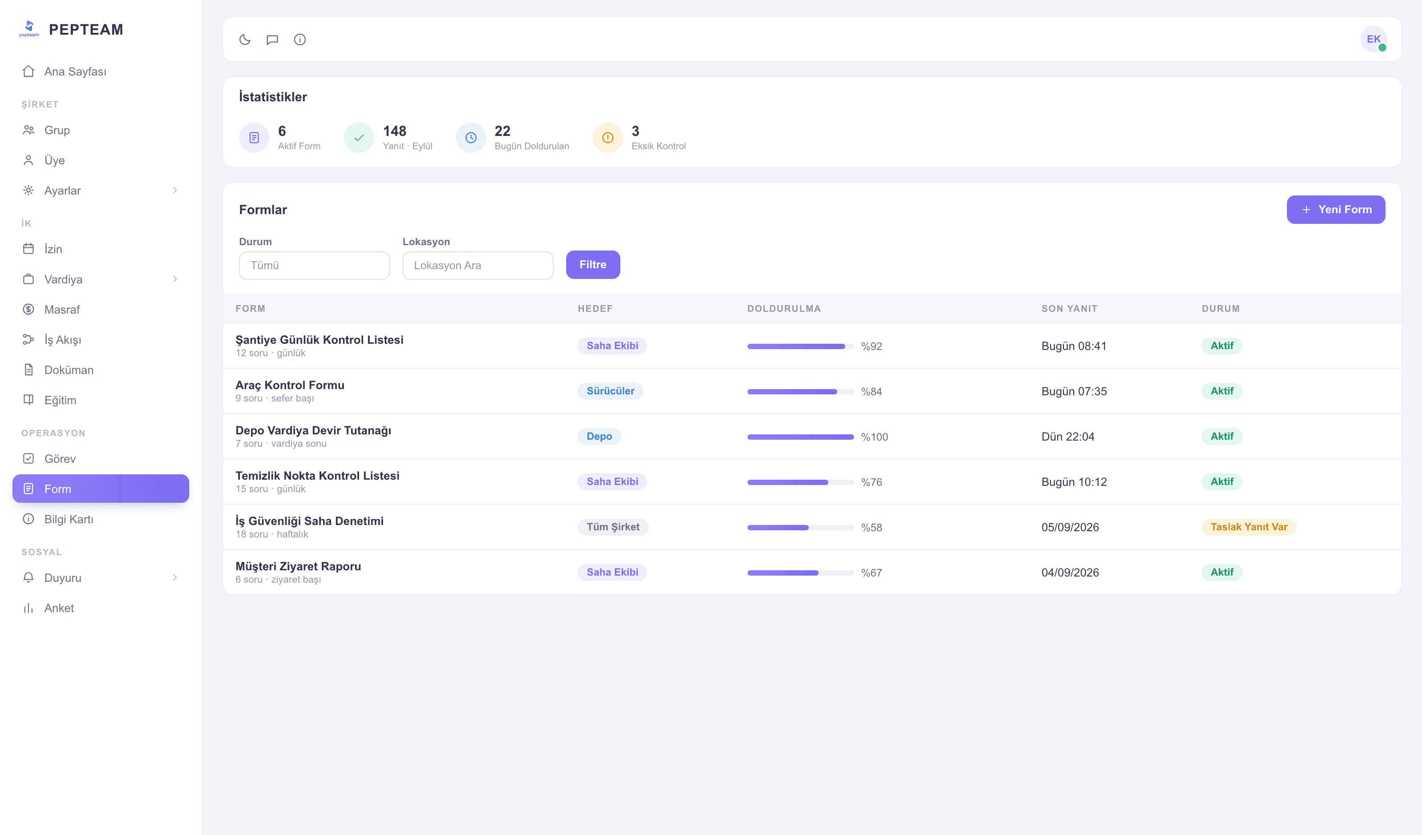
Task: Focus the Lokasyon Ara search field
Action: [x=477, y=265]
